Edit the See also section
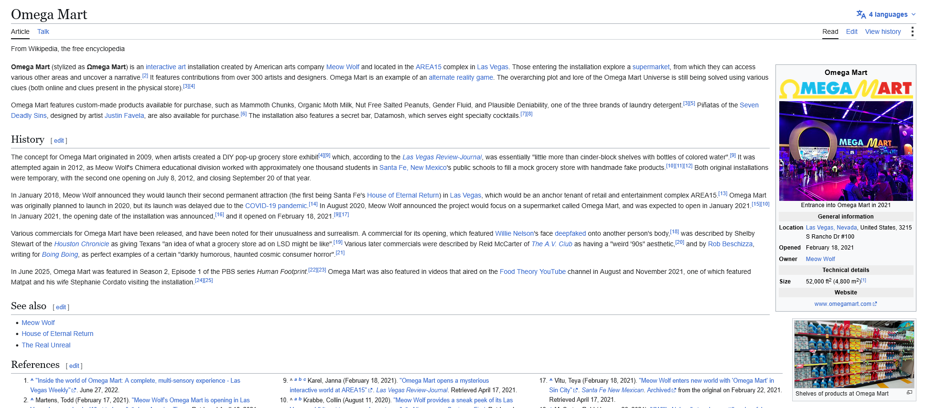Viewport: 925px width, 408px height. pyautogui.click(x=61, y=307)
